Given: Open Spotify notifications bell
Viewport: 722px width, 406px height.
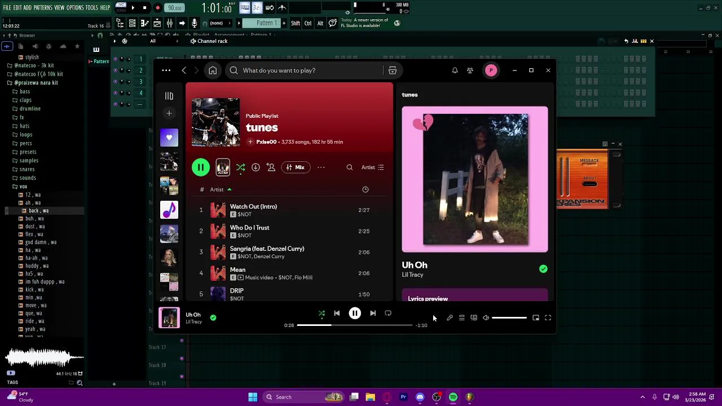Looking at the screenshot, I should tap(455, 70).
